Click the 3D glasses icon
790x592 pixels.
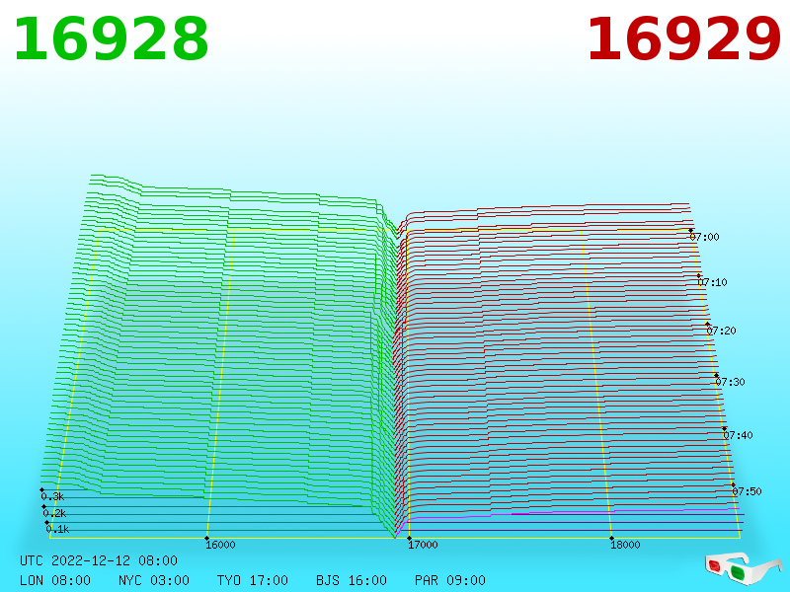click(x=744, y=569)
